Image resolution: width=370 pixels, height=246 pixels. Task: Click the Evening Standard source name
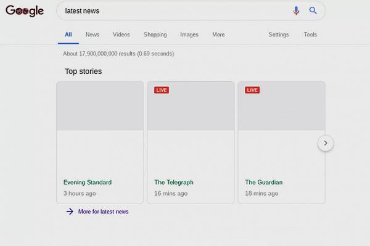(x=88, y=182)
